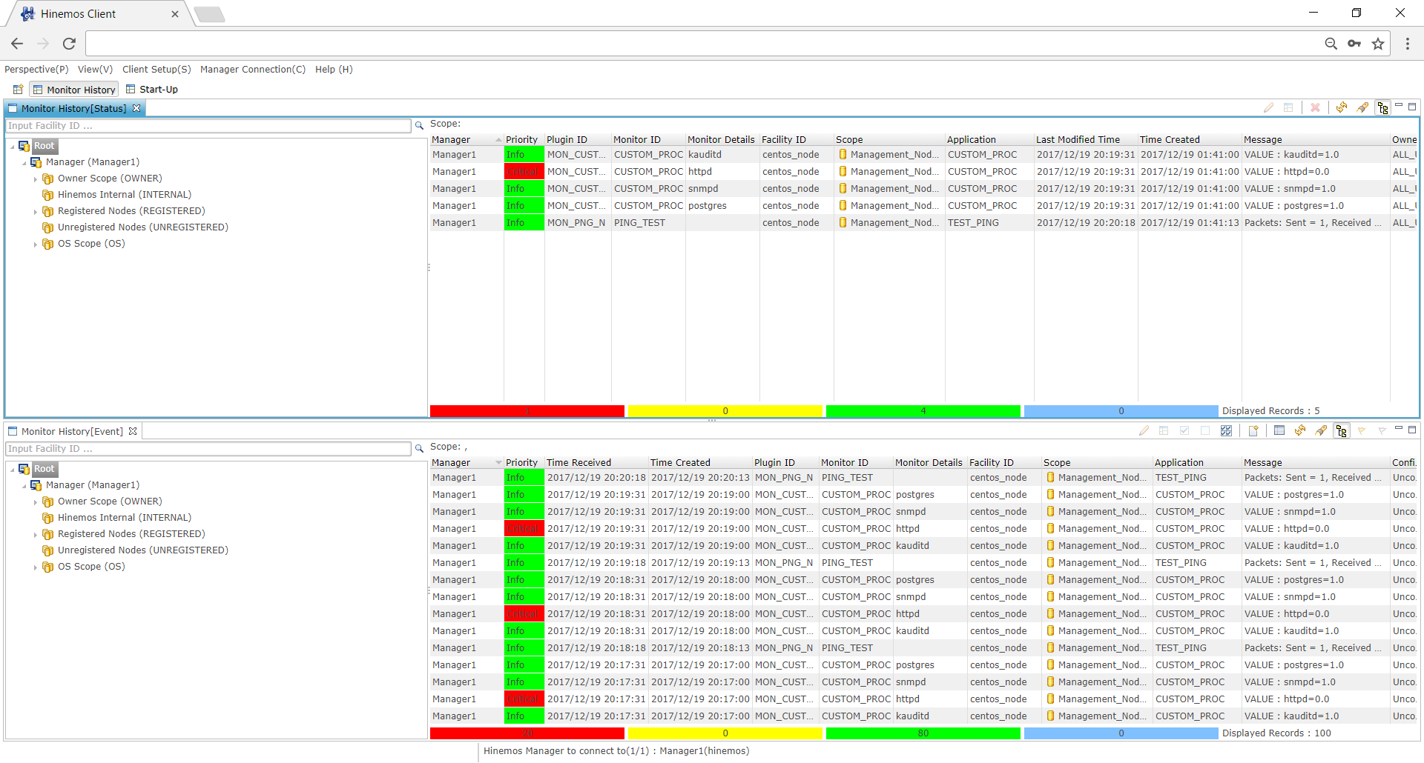Click the key password icon in the address bar
The width and height of the screenshot is (1424, 763).
pos(1354,44)
